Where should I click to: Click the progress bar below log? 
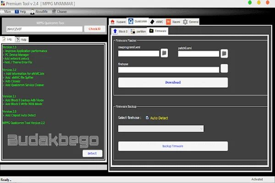(54, 167)
